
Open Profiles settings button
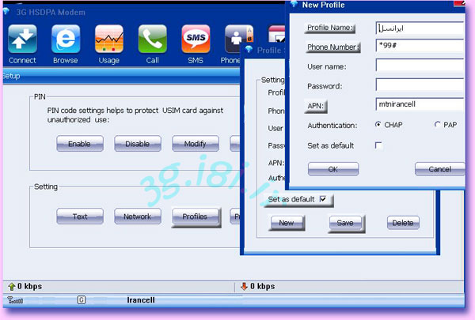tap(196, 216)
